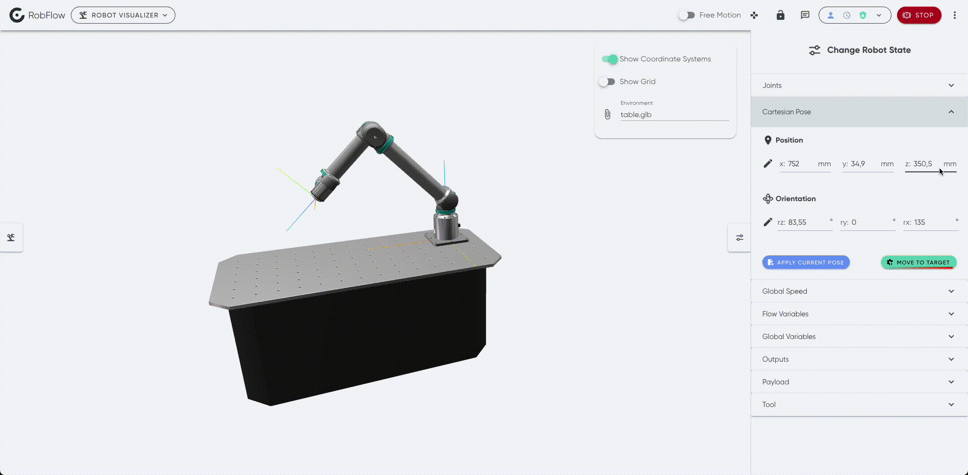The width and height of the screenshot is (968, 475).
Task: Click Apply Current Pose button
Action: 806,263
